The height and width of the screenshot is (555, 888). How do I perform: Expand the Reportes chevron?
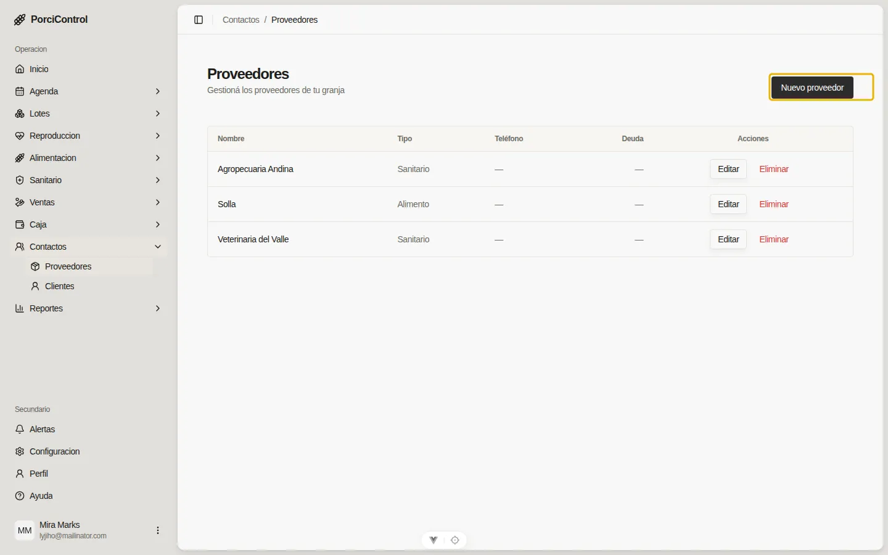pyautogui.click(x=158, y=308)
